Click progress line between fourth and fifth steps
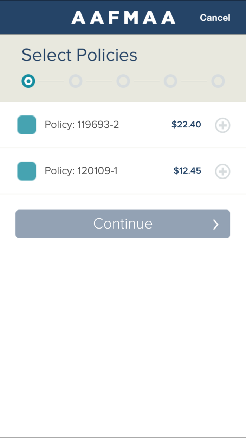Viewport: 246px width, 438px height. pyautogui.click(x=194, y=81)
